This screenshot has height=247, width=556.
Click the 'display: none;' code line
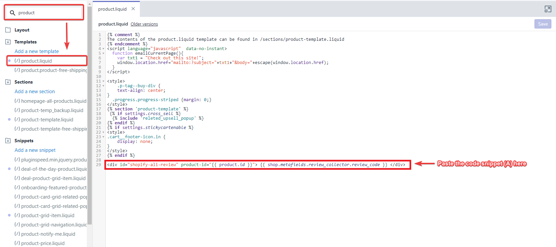tap(135, 142)
